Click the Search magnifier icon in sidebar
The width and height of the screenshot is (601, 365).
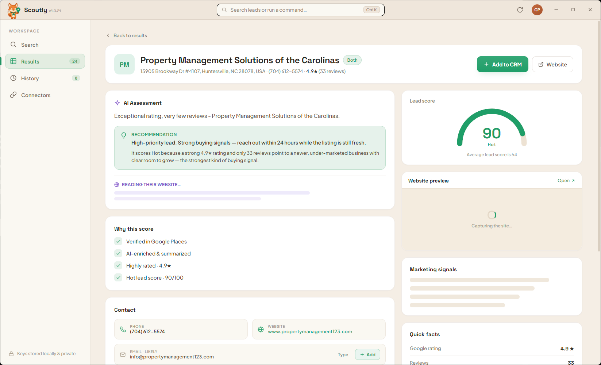pyautogui.click(x=14, y=45)
